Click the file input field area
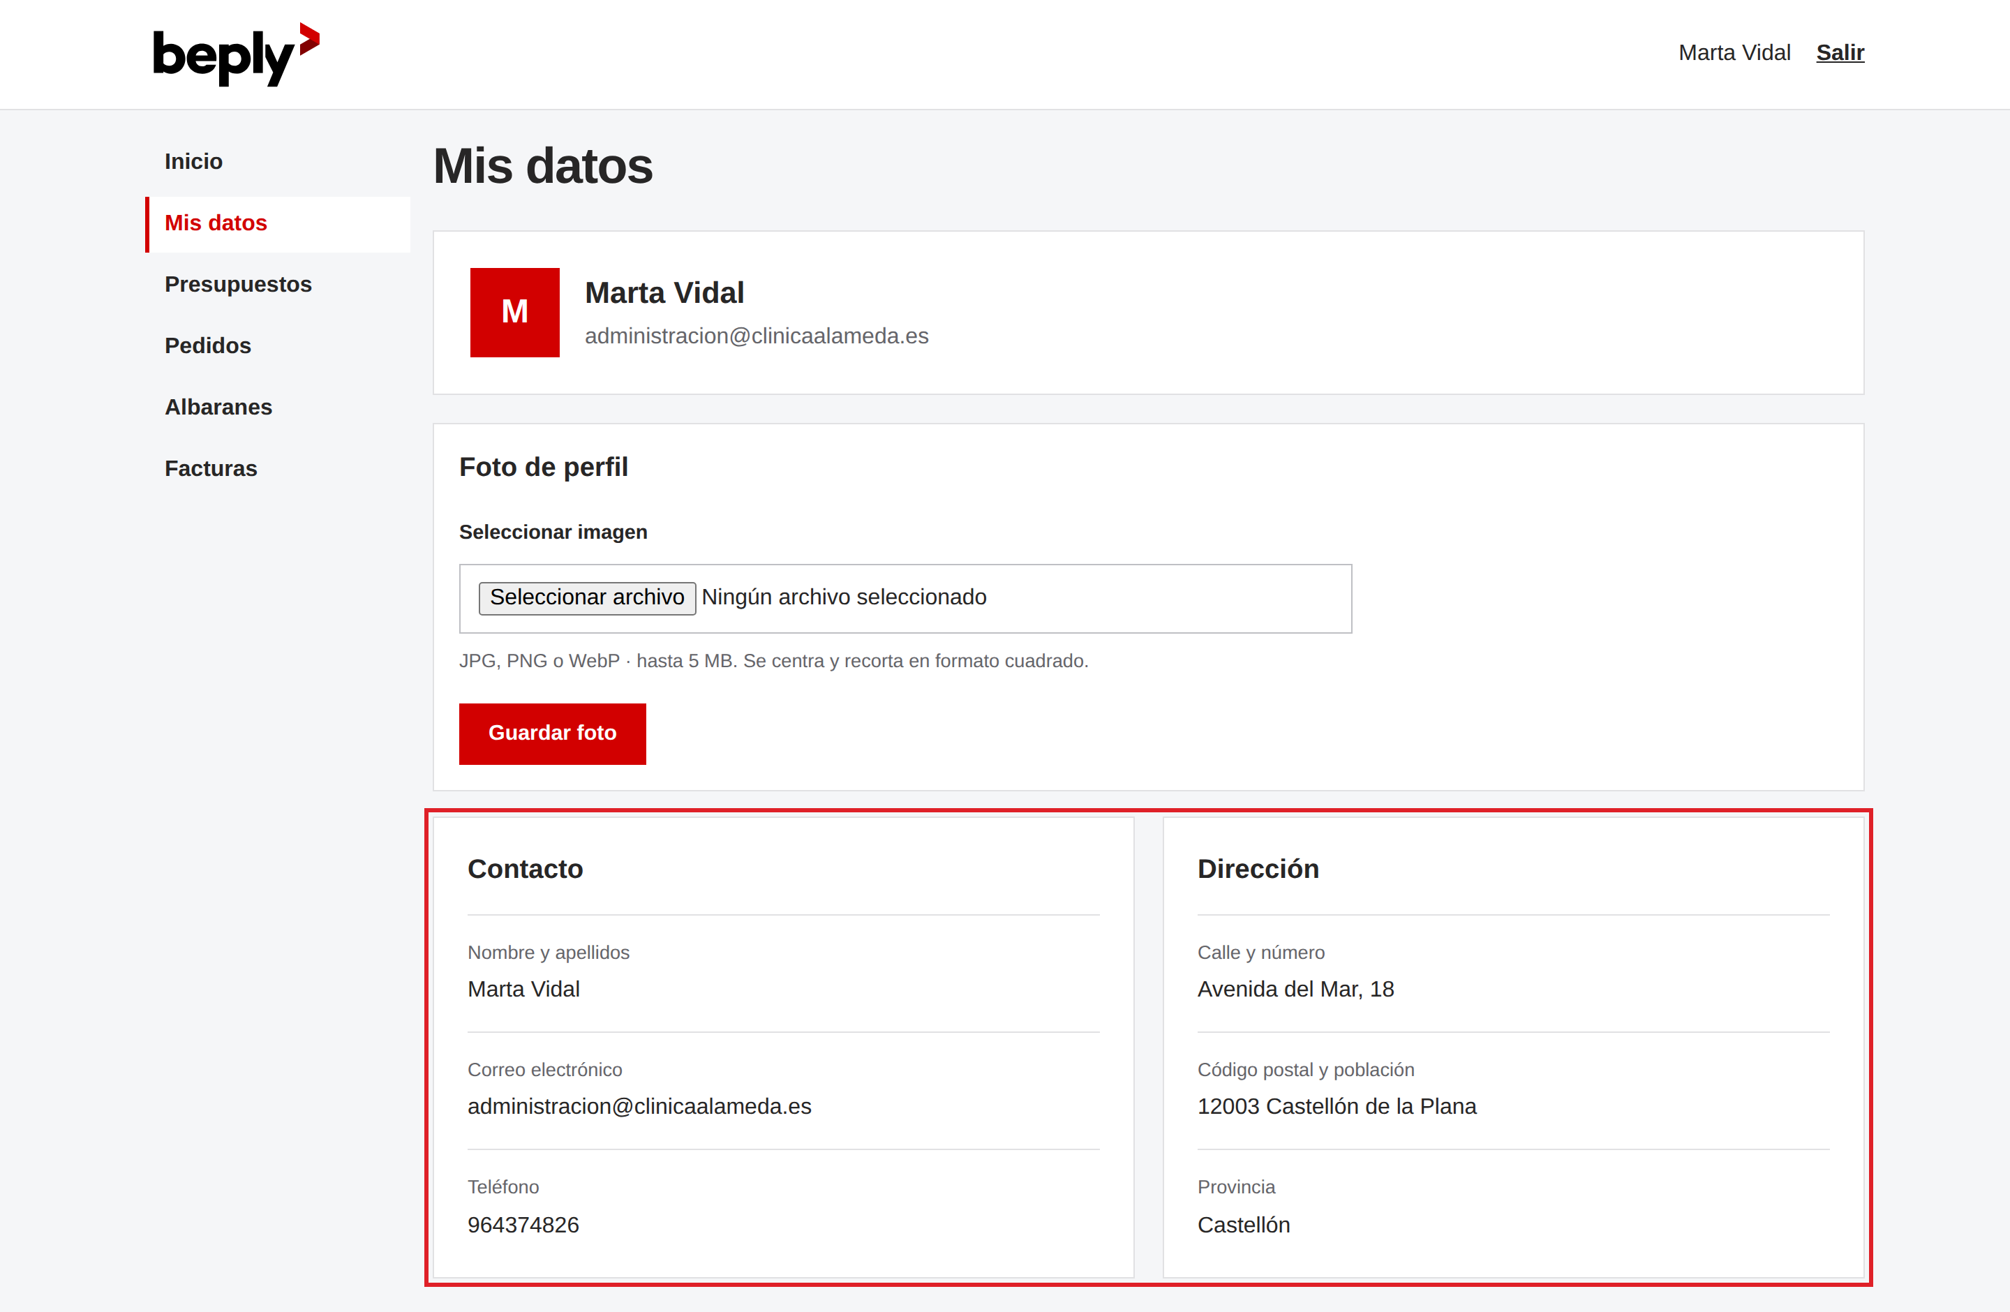This screenshot has width=2010, height=1312. point(905,599)
